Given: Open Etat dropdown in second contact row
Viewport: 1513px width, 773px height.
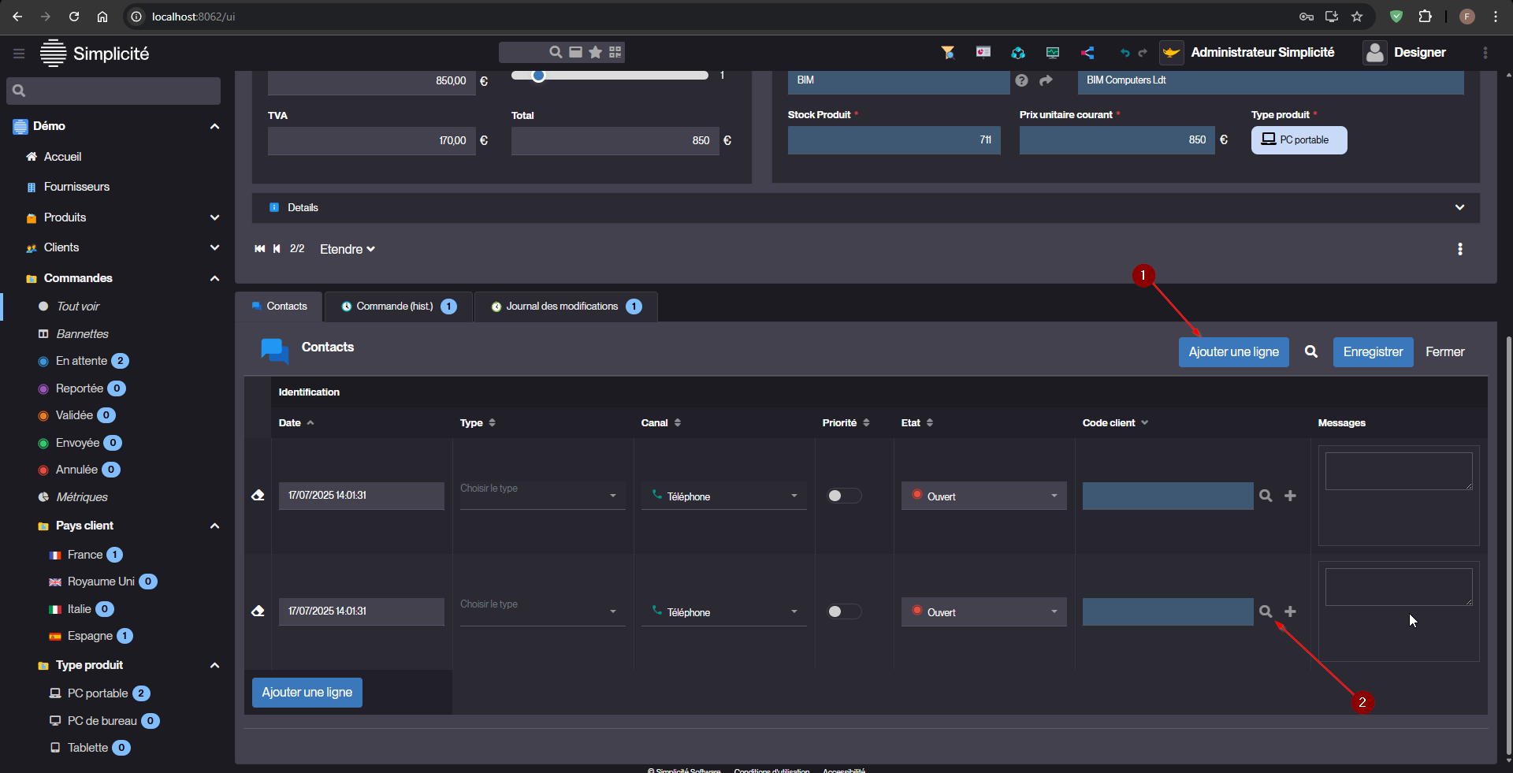Looking at the screenshot, I should pos(983,612).
